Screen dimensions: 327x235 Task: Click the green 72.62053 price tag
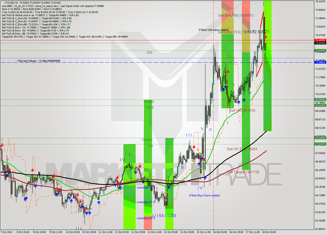(320, 51)
